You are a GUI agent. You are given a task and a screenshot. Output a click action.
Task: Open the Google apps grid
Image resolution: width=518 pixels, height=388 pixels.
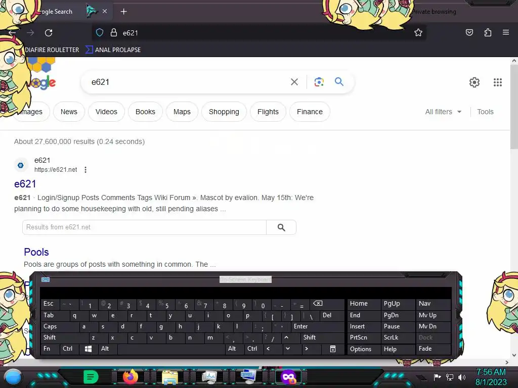tap(498, 82)
